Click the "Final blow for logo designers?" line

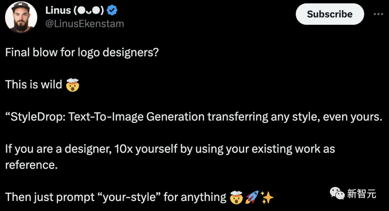pos(82,52)
